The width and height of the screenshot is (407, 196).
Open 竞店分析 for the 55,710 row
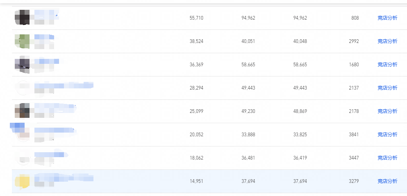pos(387,18)
